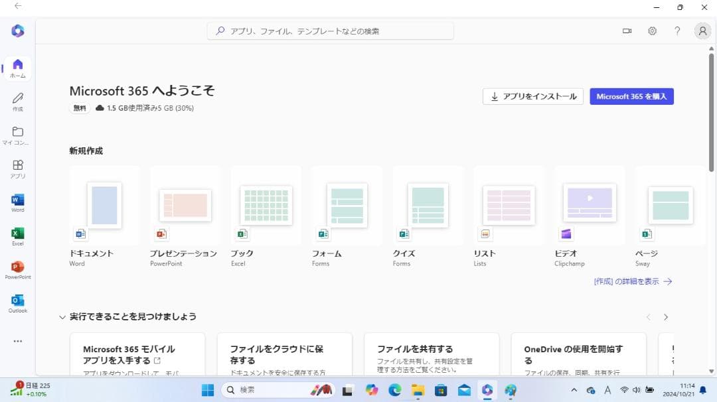Click the video camera meeting icon

tap(627, 31)
